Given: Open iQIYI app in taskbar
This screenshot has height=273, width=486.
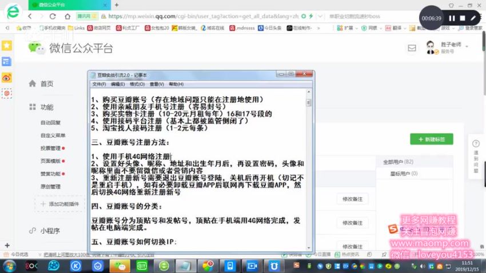Looking at the screenshot, I should tap(142, 266).
